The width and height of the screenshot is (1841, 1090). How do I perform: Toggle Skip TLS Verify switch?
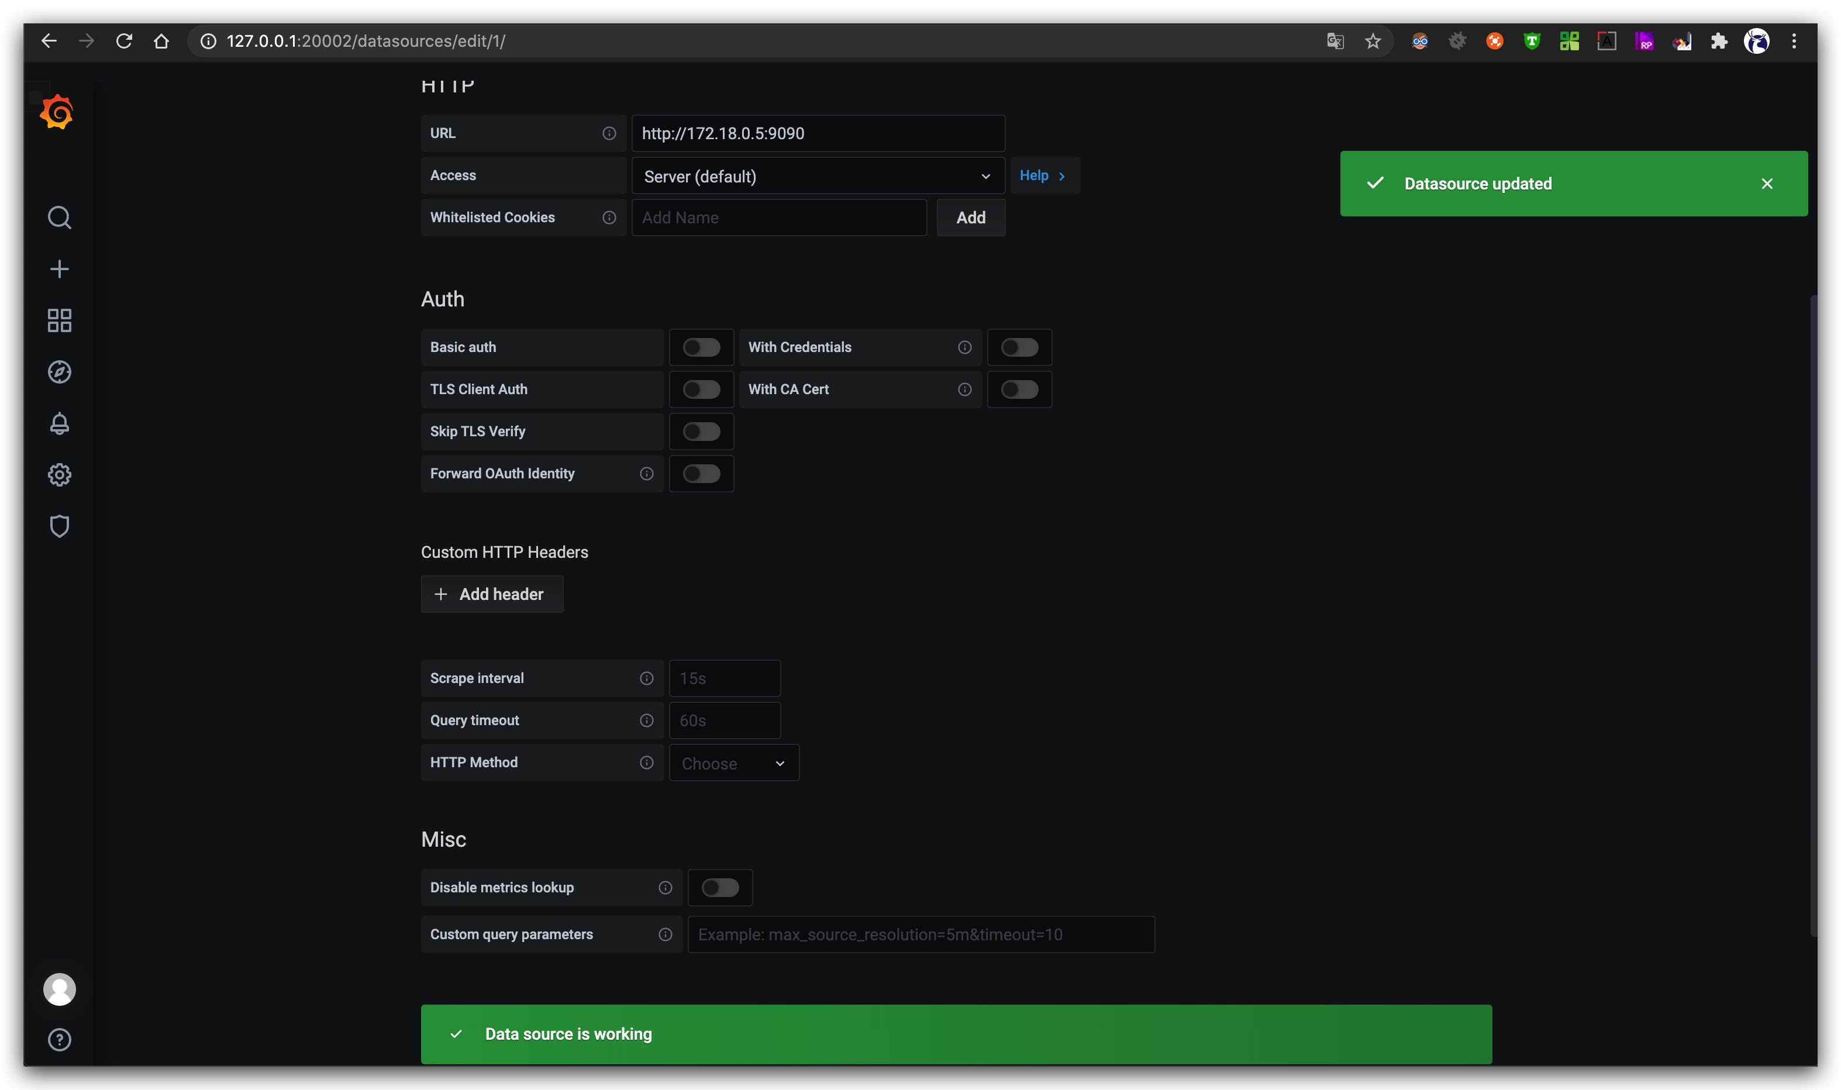click(x=701, y=431)
